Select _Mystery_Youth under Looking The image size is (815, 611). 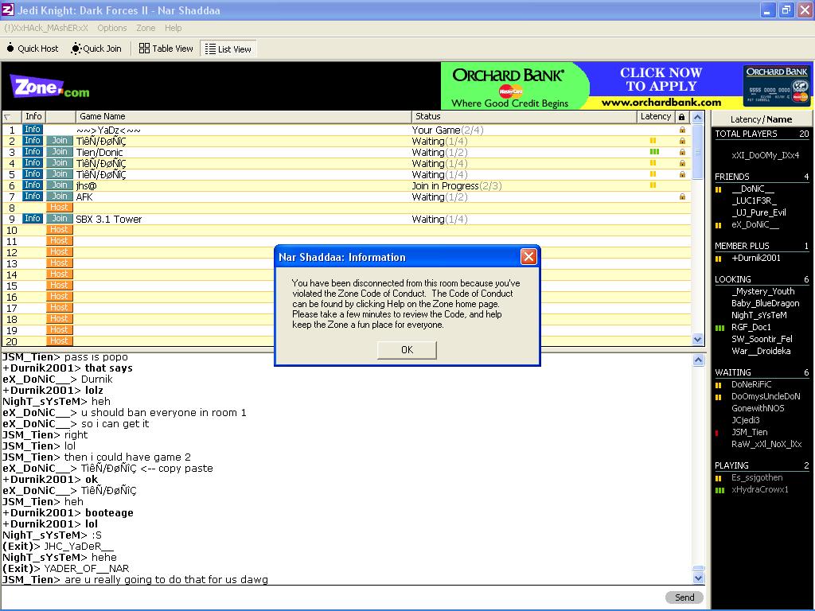(x=763, y=291)
